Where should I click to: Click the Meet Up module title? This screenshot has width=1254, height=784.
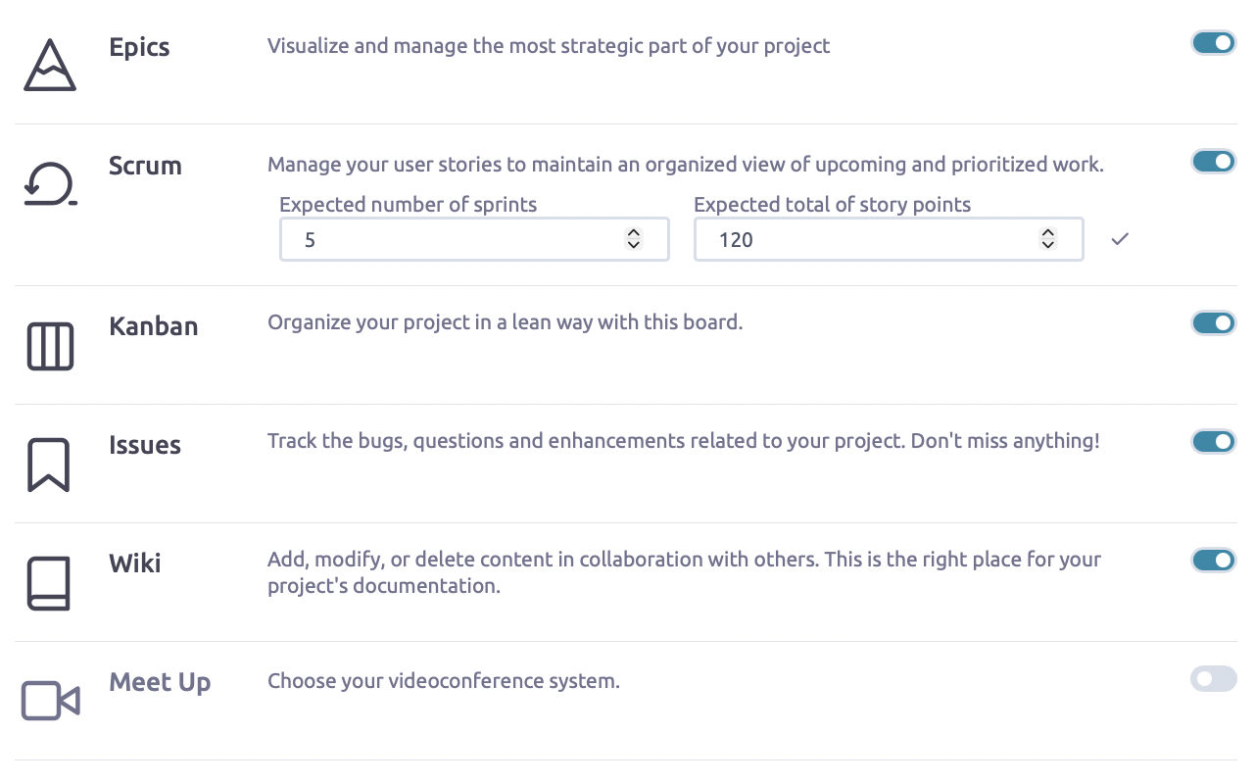coord(160,682)
